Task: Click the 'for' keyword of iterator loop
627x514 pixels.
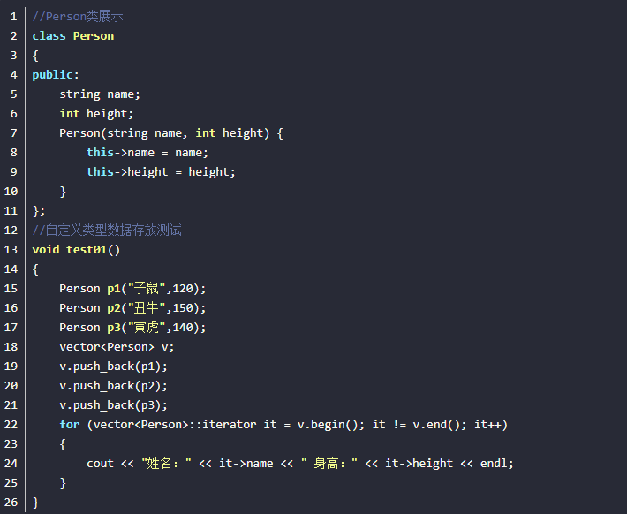Action: 70,425
